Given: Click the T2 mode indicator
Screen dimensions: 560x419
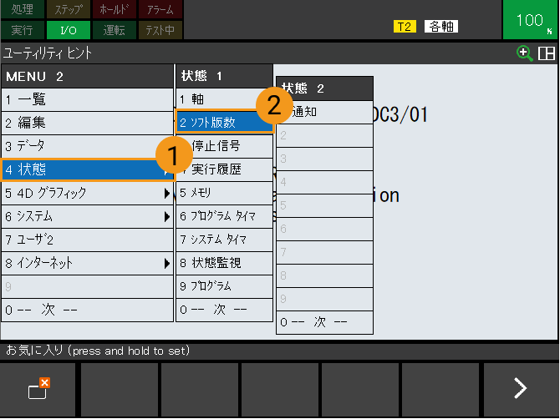Looking at the screenshot, I should [405, 26].
